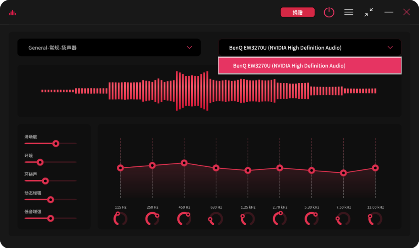Click the 450 Hz EQ band point

point(184,163)
